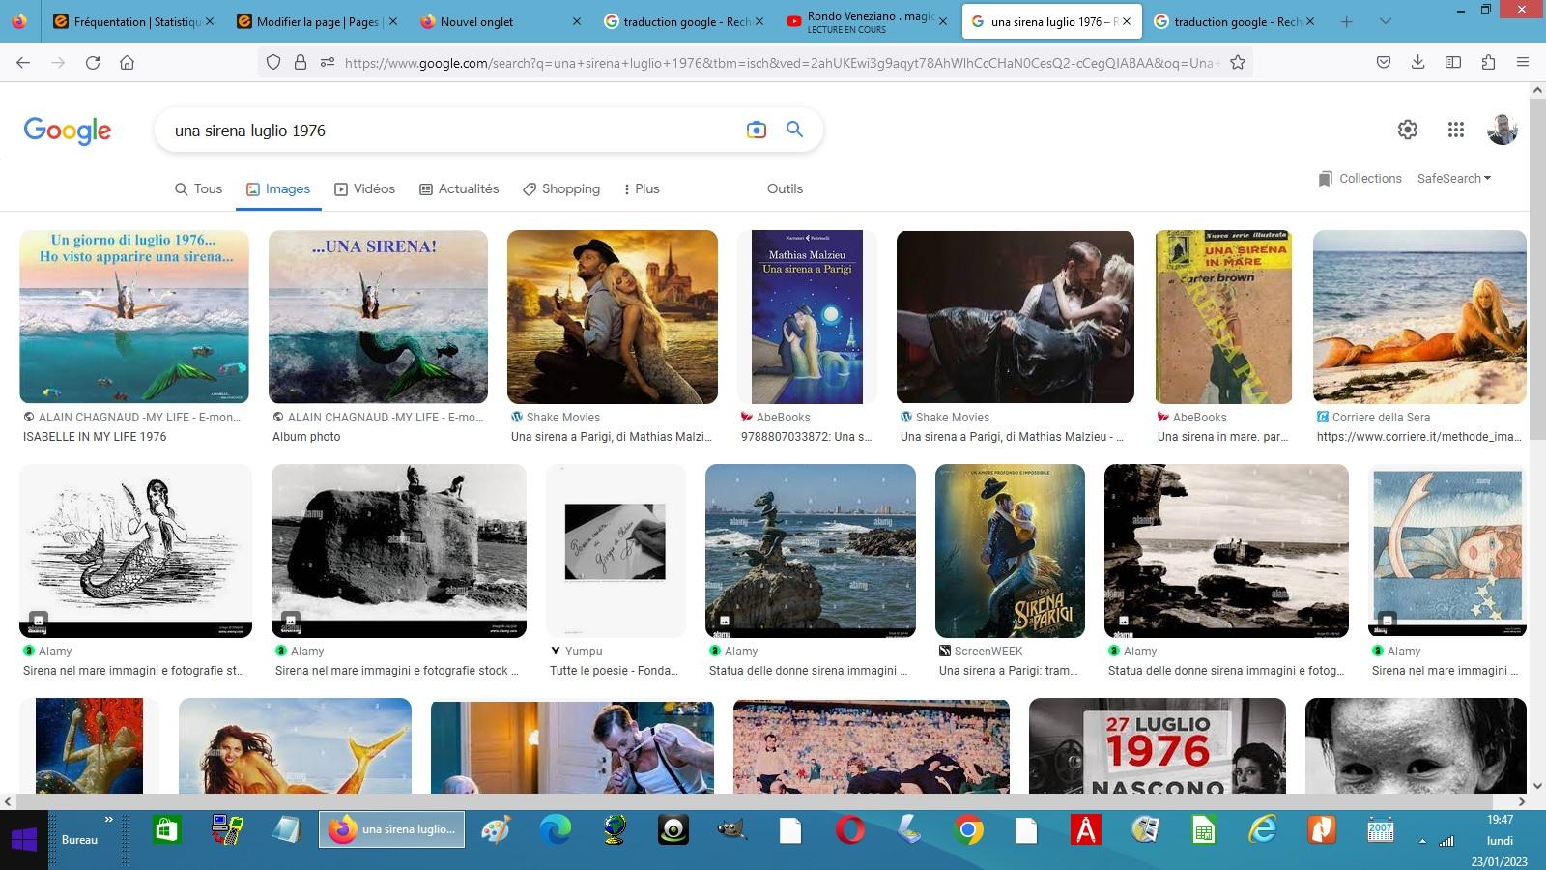The height and width of the screenshot is (870, 1546).
Task: Switch to Tous results tab
Action: tap(198, 188)
